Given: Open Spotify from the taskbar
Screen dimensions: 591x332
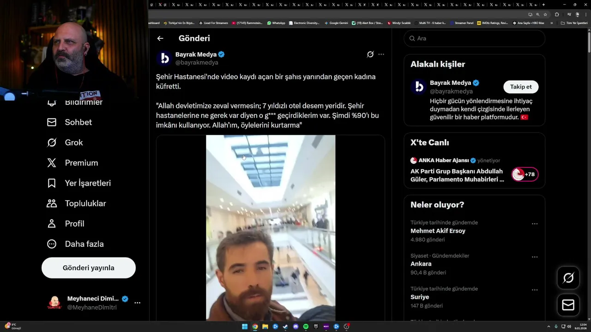Looking at the screenshot, I should [306, 326].
